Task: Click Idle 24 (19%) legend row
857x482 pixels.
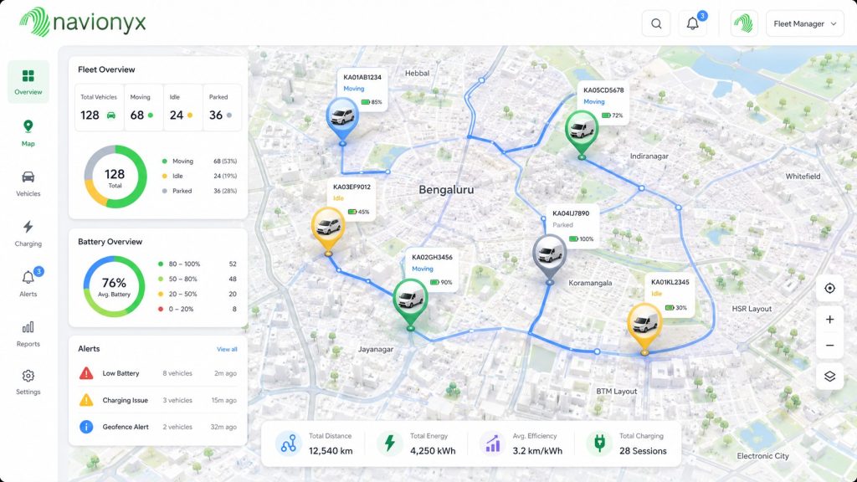Action: click(199, 176)
